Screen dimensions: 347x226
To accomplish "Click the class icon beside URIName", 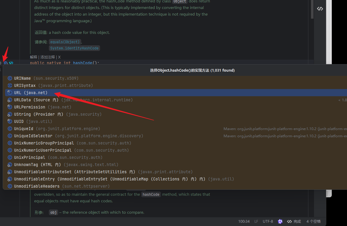I will [10, 78].
